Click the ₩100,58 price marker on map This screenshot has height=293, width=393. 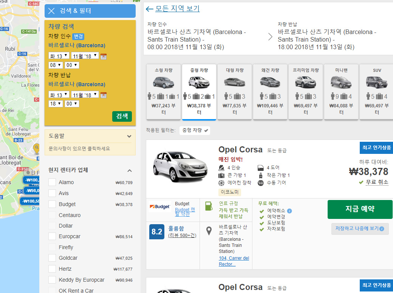coord(30,201)
